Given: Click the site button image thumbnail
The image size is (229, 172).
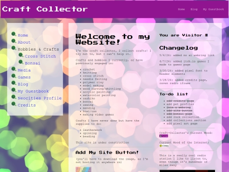Looking at the screenshot, I should tap(84, 169).
